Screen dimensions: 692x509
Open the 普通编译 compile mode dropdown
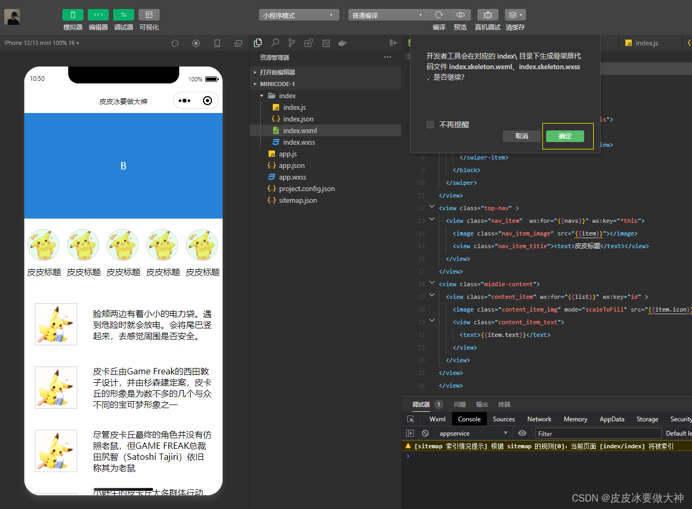click(x=388, y=15)
